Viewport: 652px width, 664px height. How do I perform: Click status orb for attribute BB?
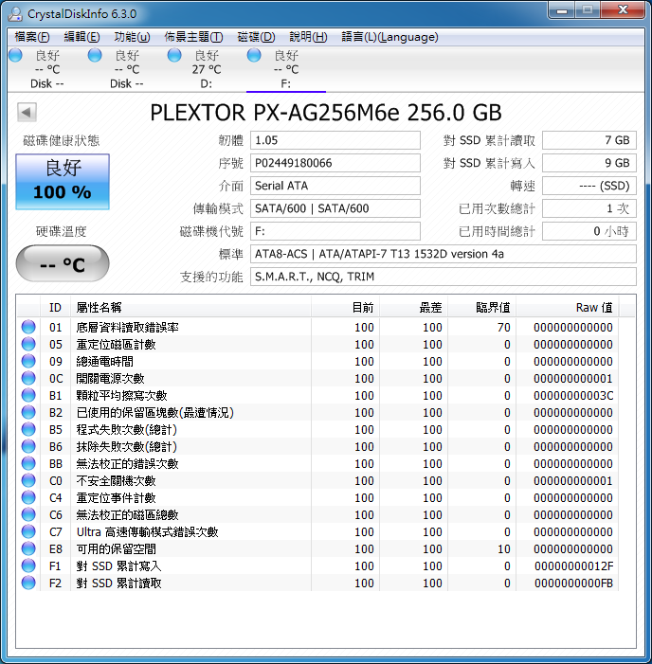pyautogui.click(x=28, y=464)
